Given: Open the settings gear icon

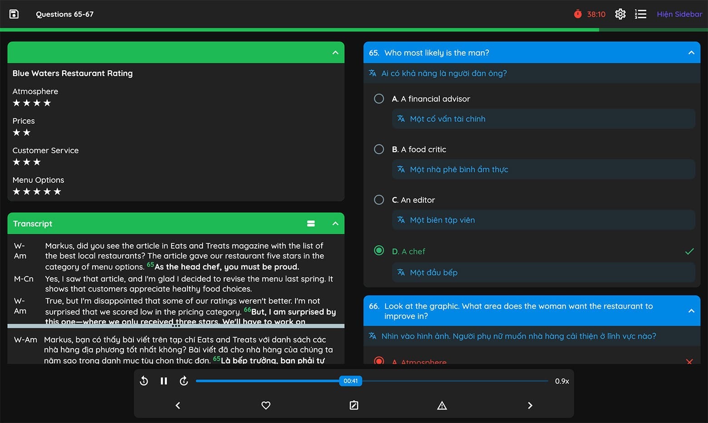Looking at the screenshot, I should click(x=620, y=14).
